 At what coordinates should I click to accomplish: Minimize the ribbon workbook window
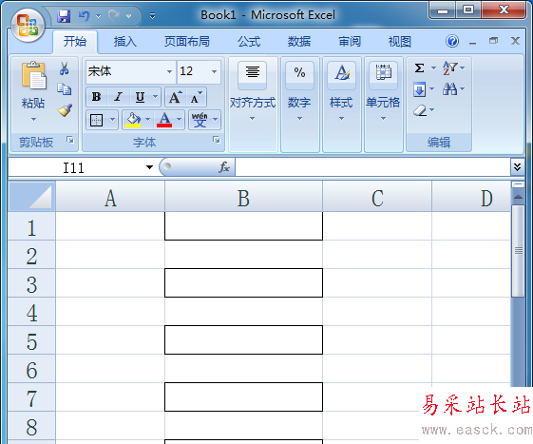click(x=472, y=42)
